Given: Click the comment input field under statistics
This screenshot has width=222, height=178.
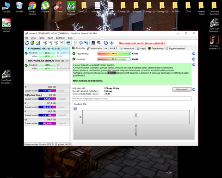Looking at the screenshot, I should point(132,99).
